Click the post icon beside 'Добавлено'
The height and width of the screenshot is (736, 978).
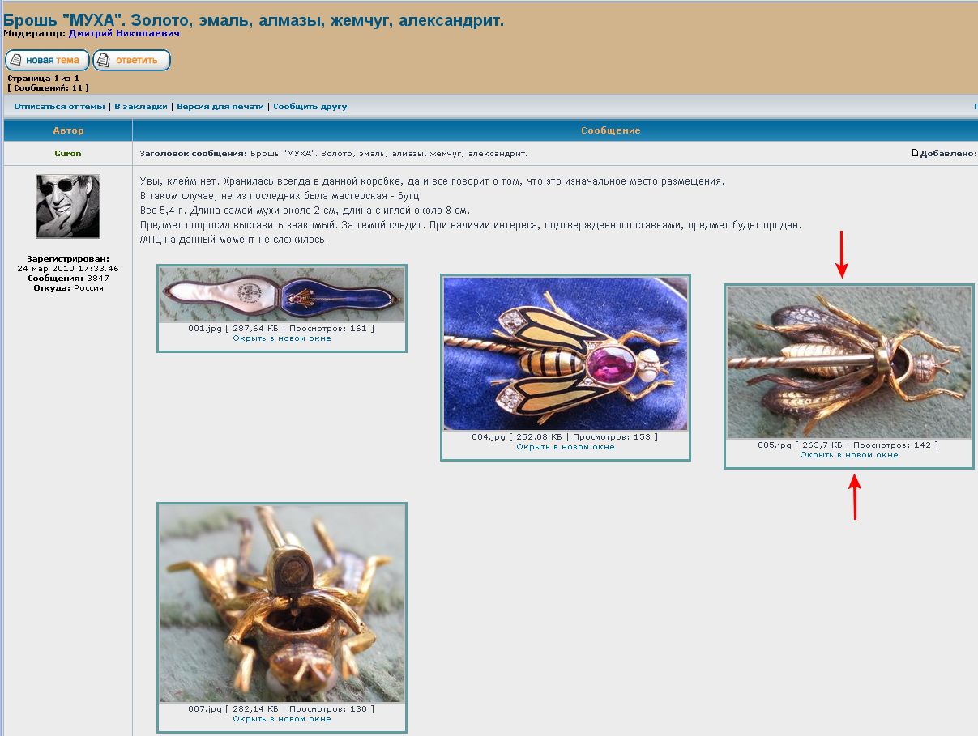(915, 153)
